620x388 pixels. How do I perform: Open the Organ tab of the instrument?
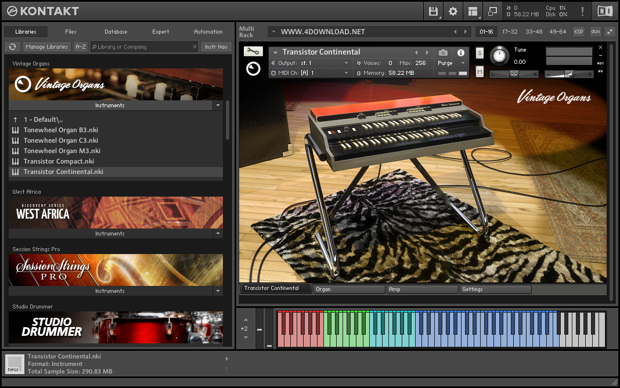point(349,289)
